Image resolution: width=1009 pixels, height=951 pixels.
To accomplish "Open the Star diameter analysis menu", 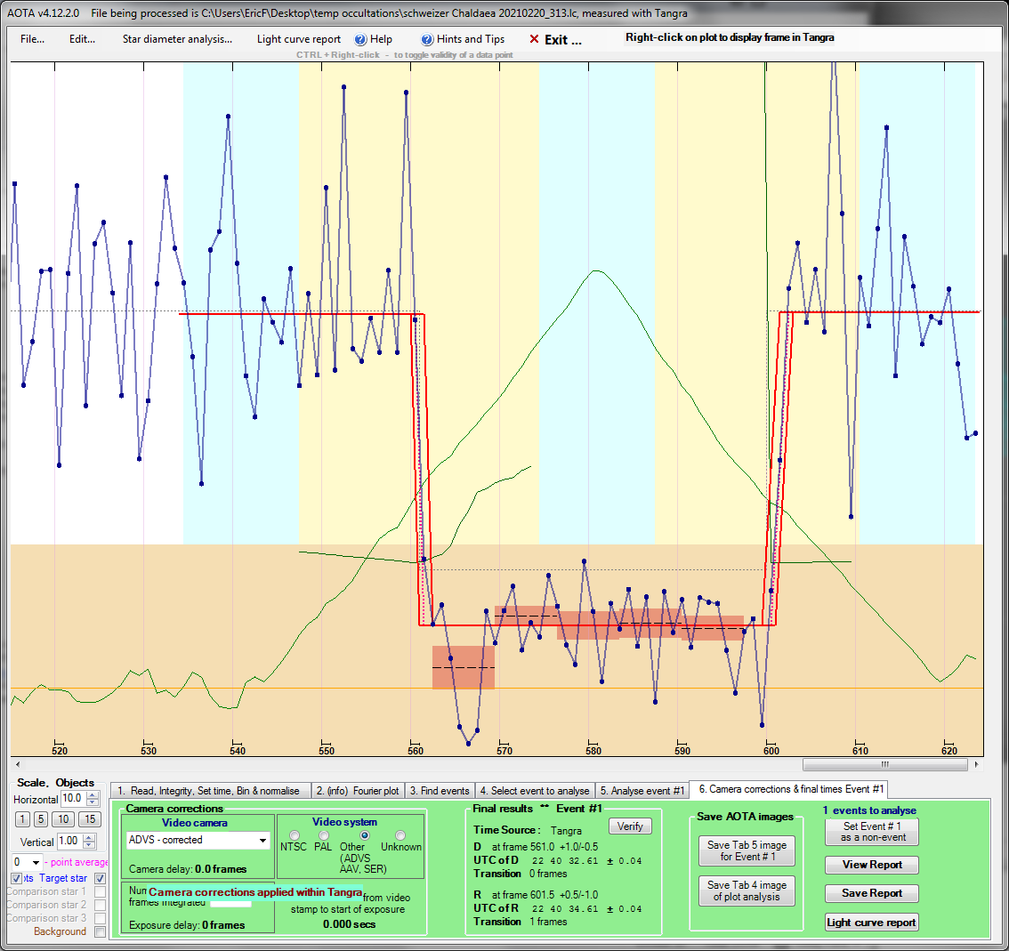I will click(x=177, y=39).
